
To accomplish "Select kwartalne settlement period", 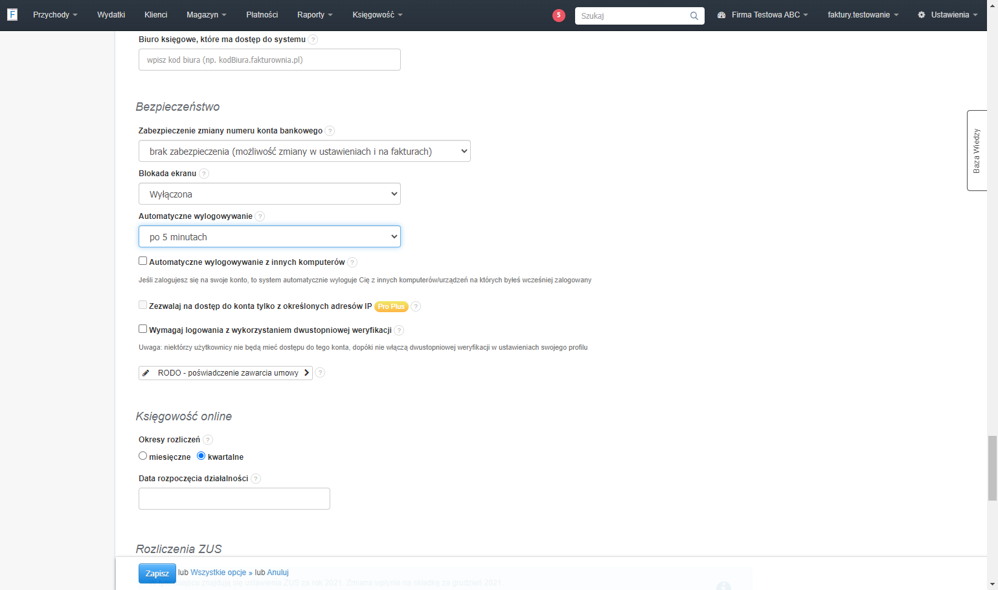I will coord(201,456).
